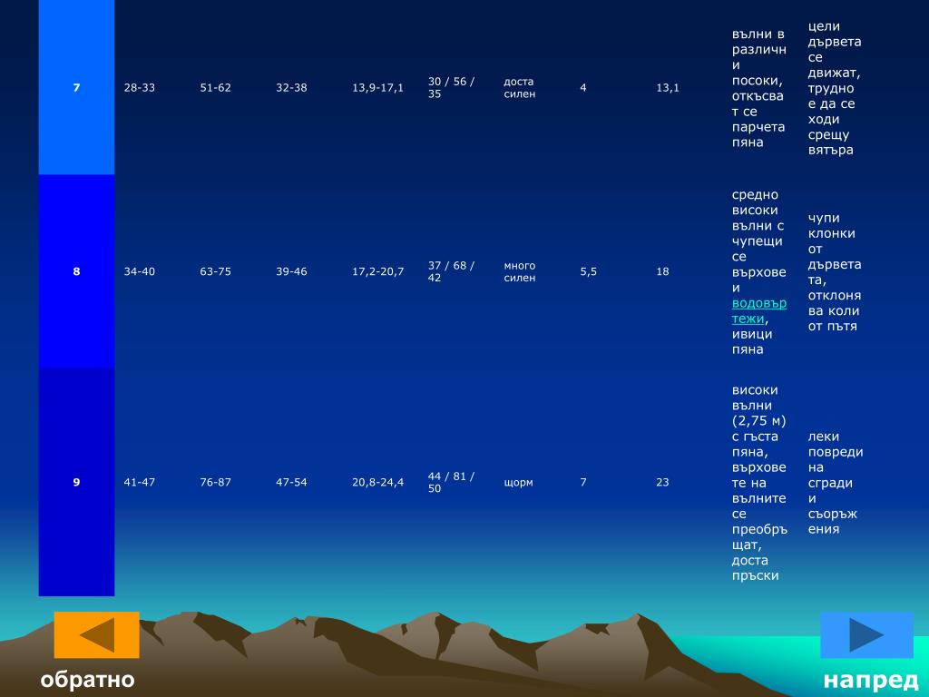Click the 'обратно' label
Viewport: 929px width, 697px height.
88,679
